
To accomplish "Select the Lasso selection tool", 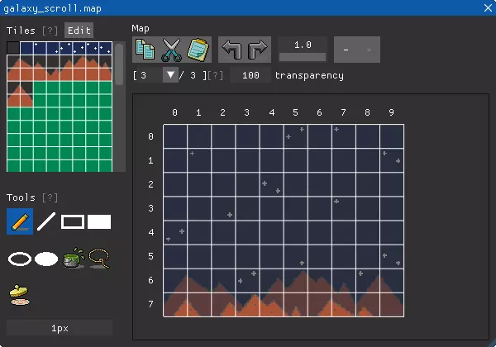I will (x=99, y=259).
